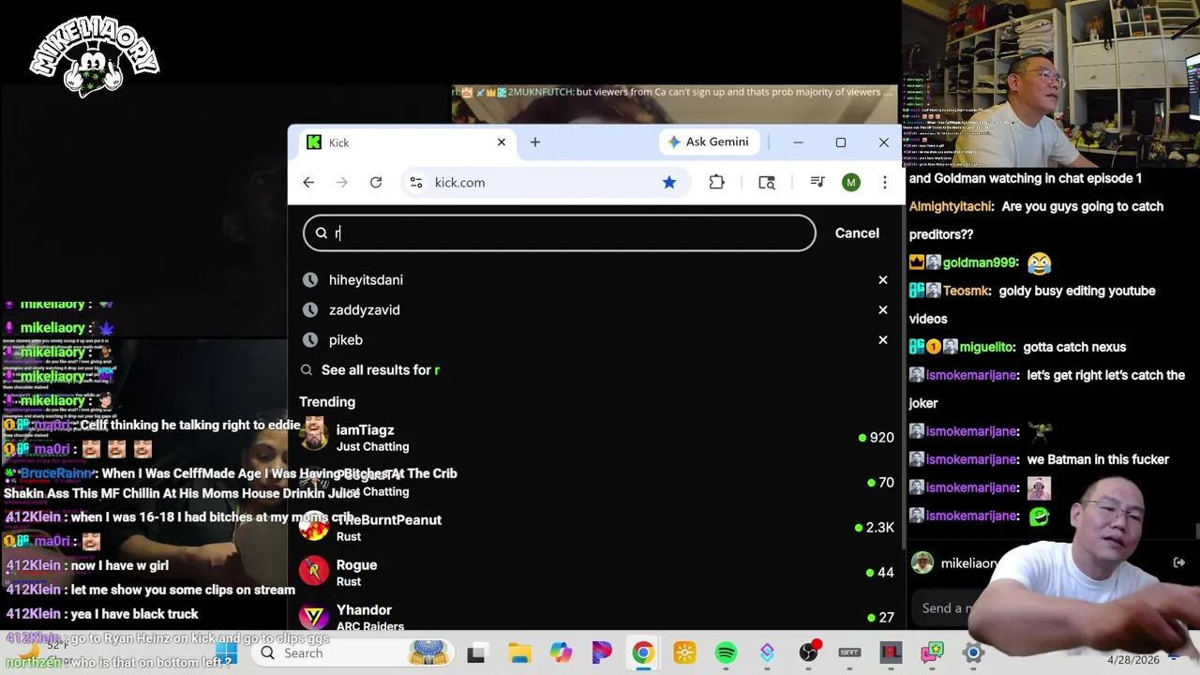
Task: Click Ask Gemini button
Action: point(709,142)
